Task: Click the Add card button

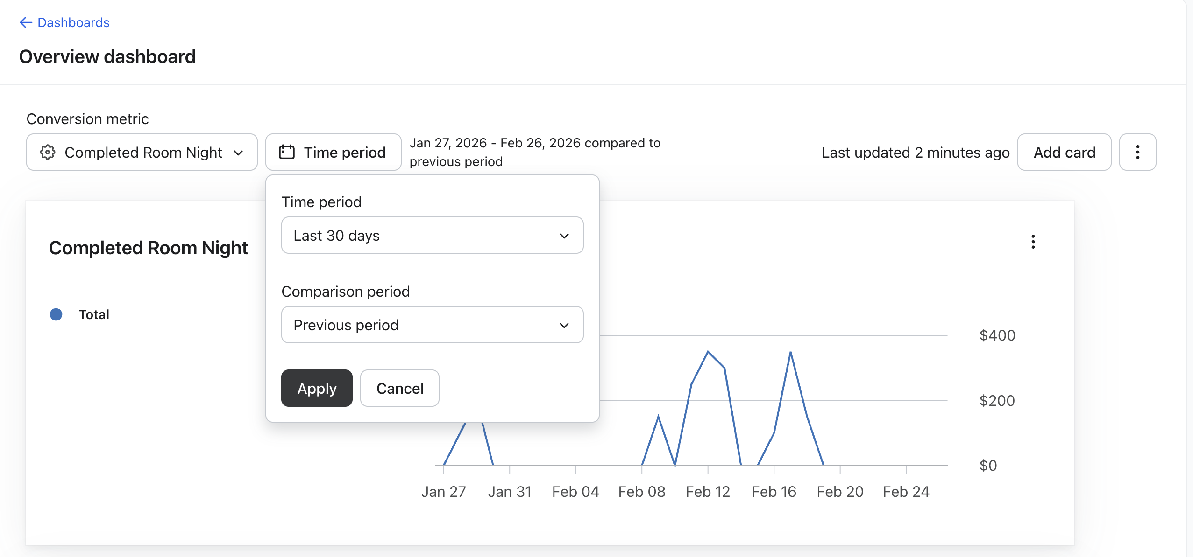Action: 1064,153
